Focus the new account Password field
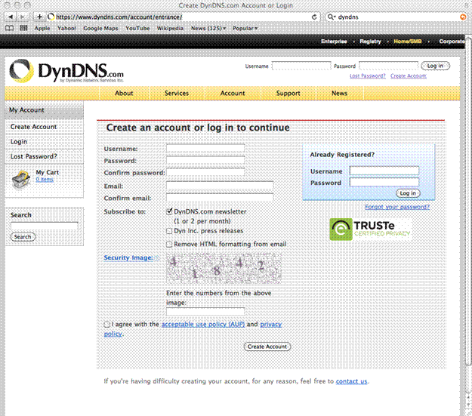Viewport: 472px width, 416px height. pos(205,160)
